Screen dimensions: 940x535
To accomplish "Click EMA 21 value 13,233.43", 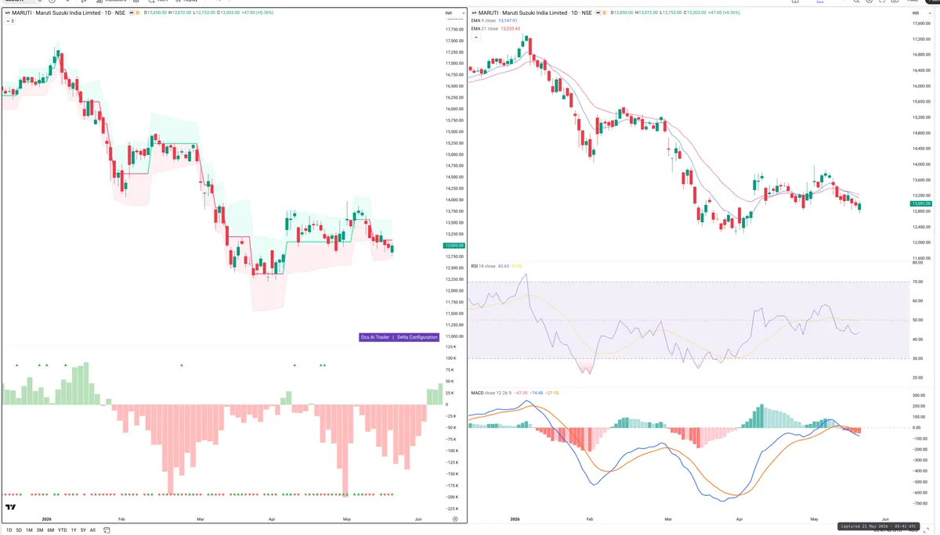I will click(x=511, y=28).
